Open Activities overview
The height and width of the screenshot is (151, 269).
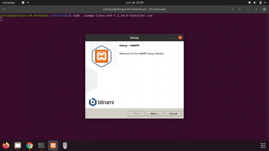point(8,2)
